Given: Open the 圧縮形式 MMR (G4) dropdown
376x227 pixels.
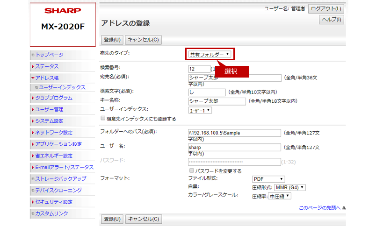Looking at the screenshot, I should 289,188.
